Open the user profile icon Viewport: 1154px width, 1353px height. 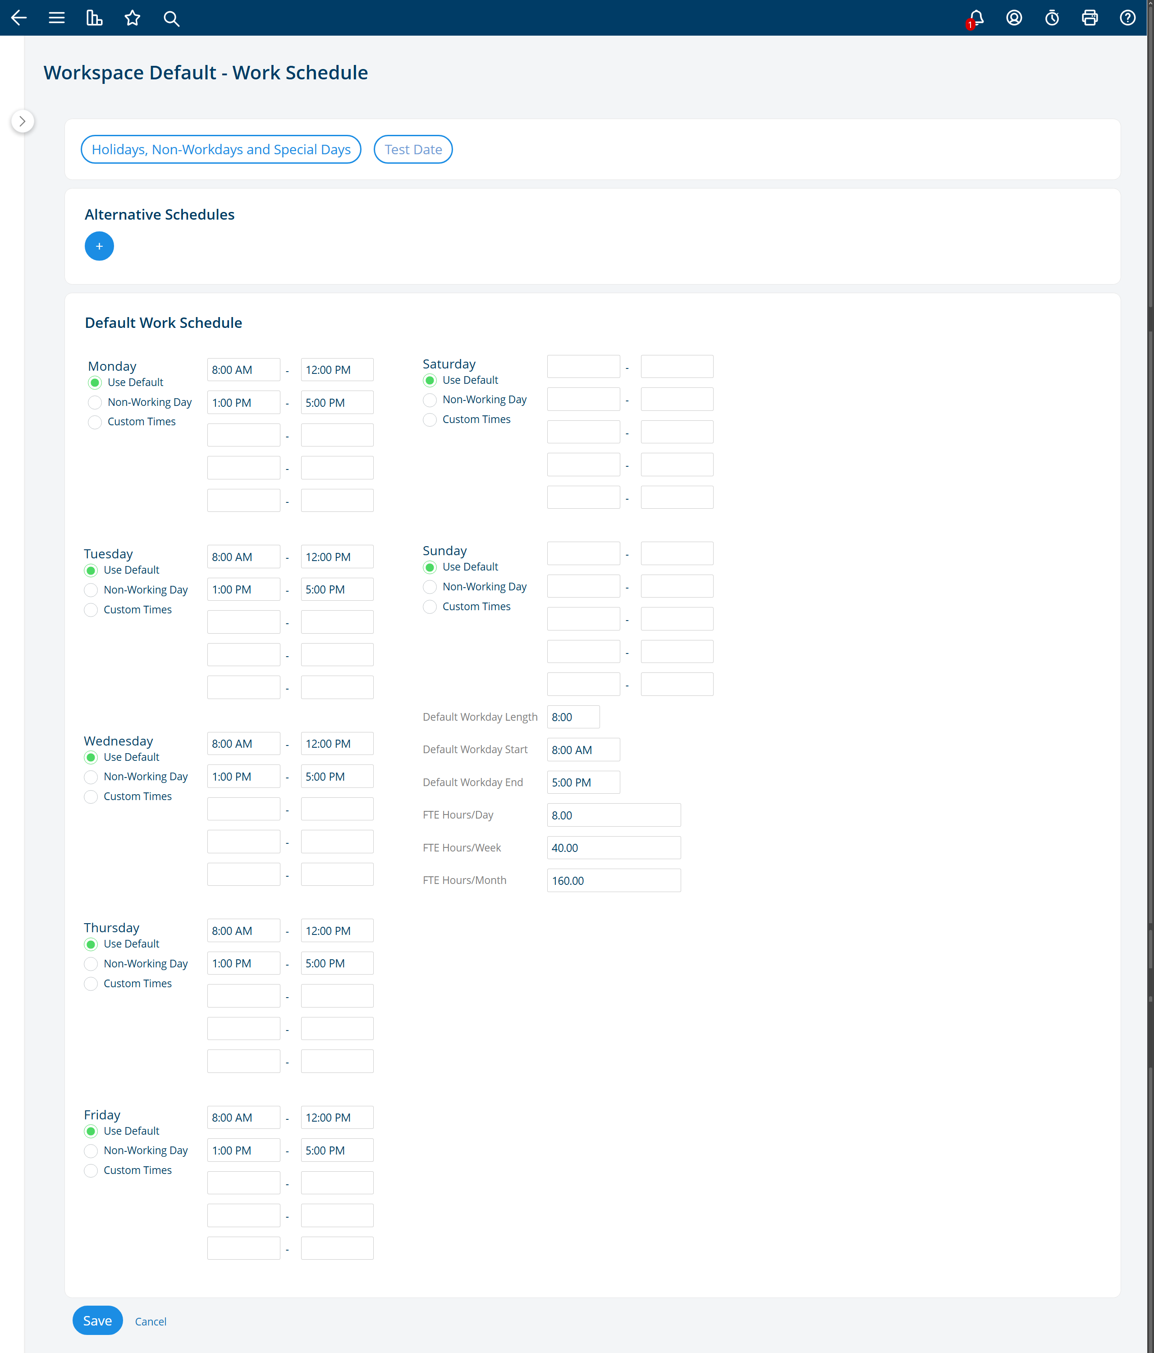pos(1014,18)
